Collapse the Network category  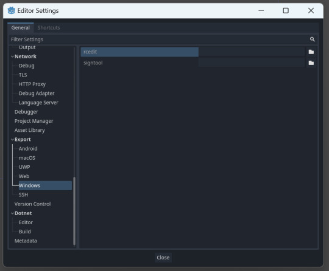click(x=12, y=57)
